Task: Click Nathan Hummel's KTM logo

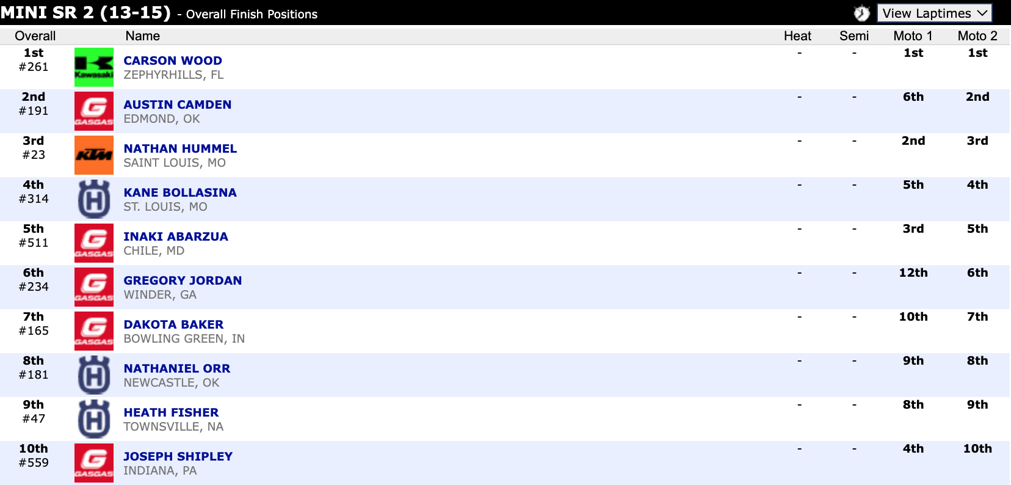Action: click(94, 155)
